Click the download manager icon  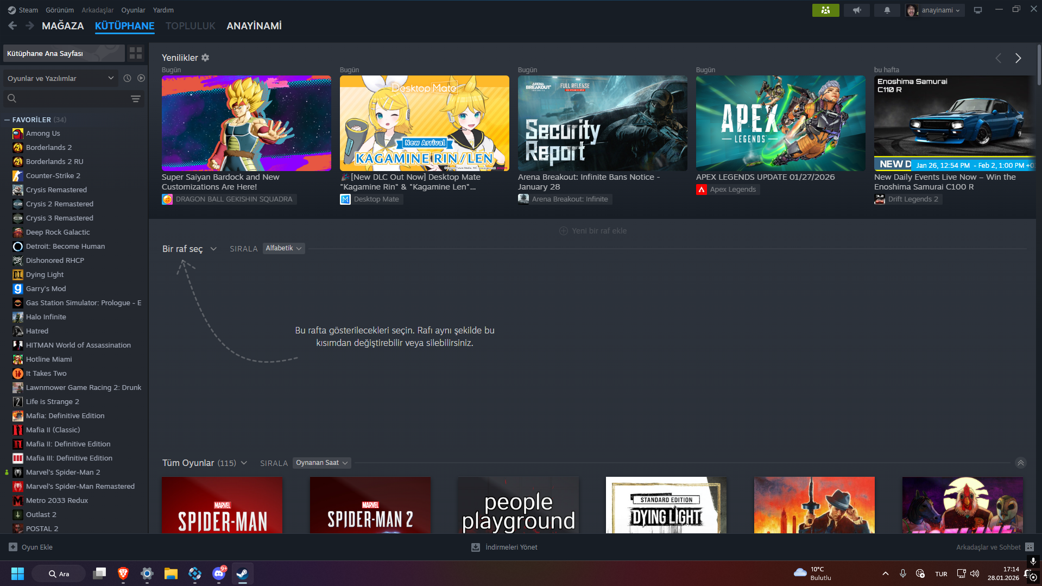476,547
